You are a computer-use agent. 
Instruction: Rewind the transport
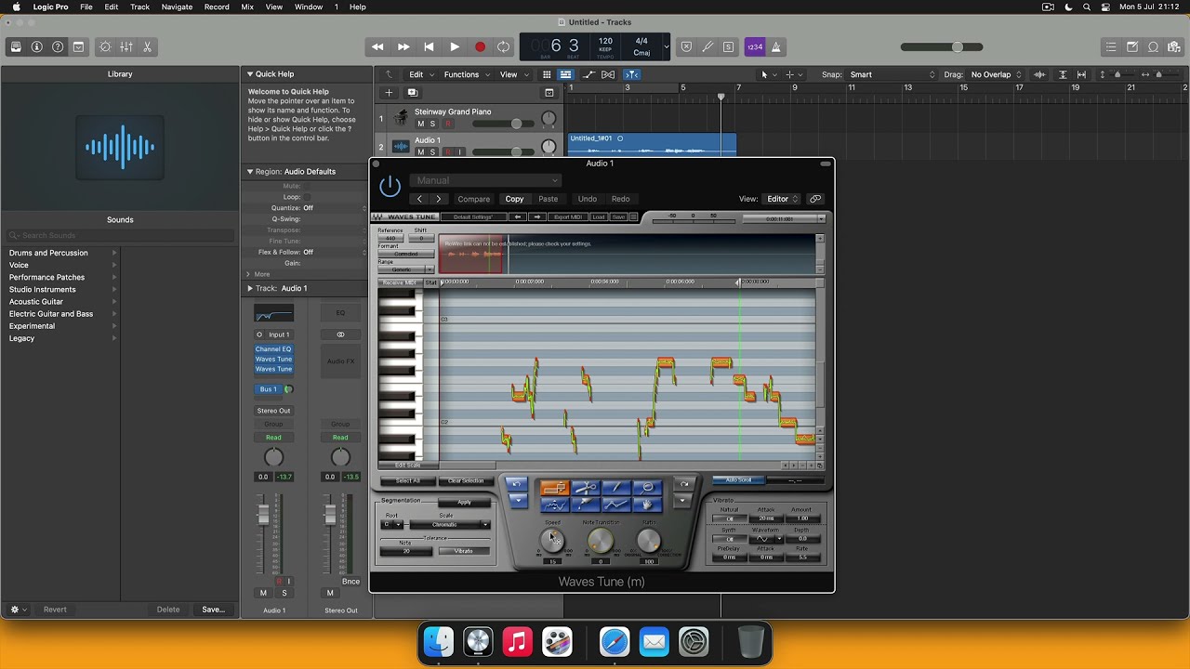point(377,46)
